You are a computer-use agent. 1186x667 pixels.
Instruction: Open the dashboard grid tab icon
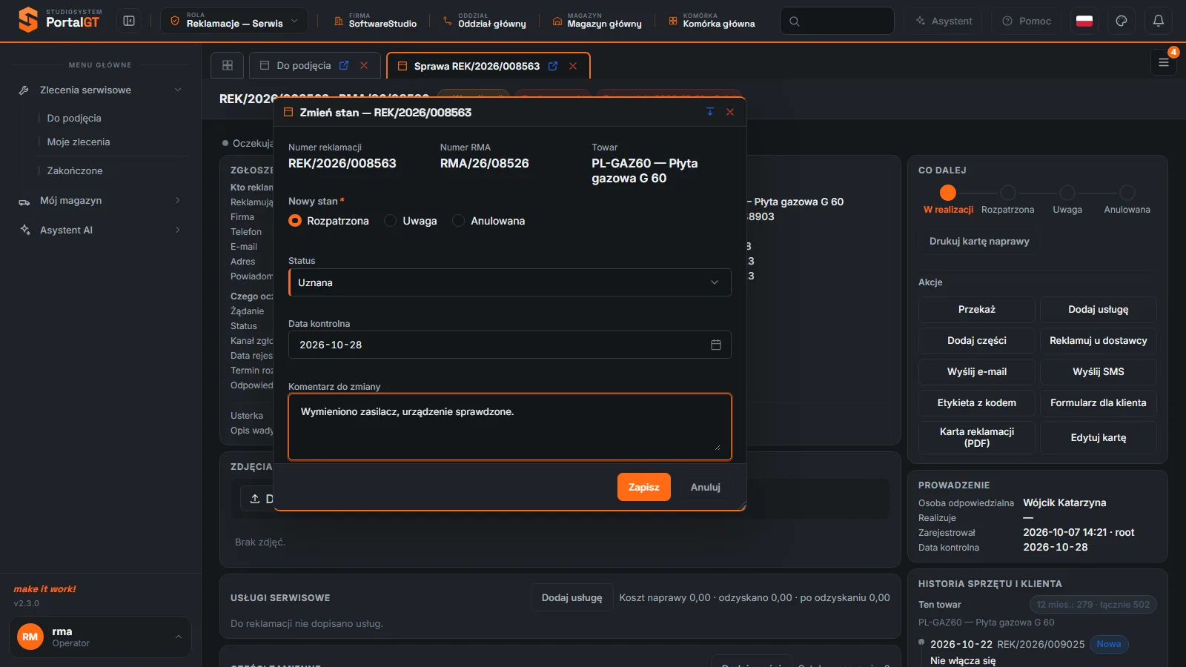[x=228, y=65]
